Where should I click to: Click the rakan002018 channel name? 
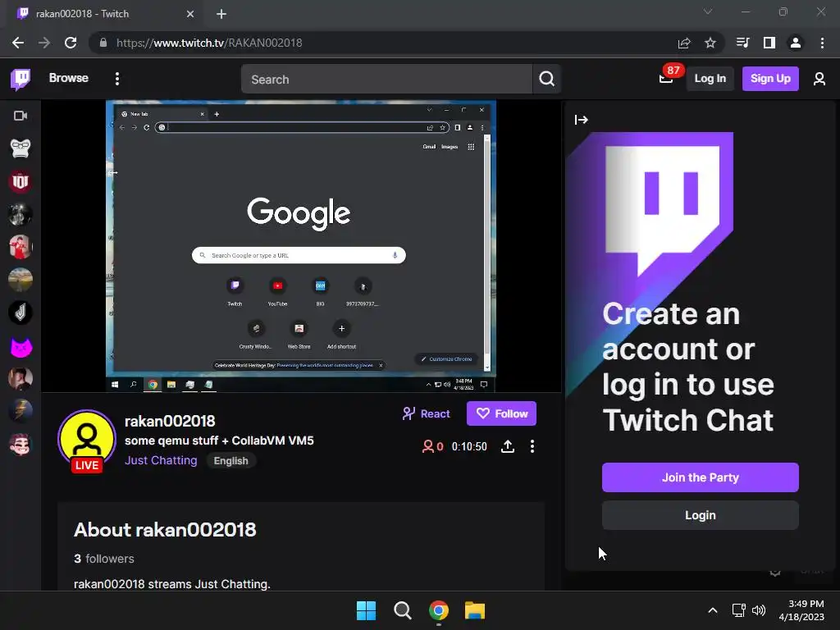click(170, 421)
